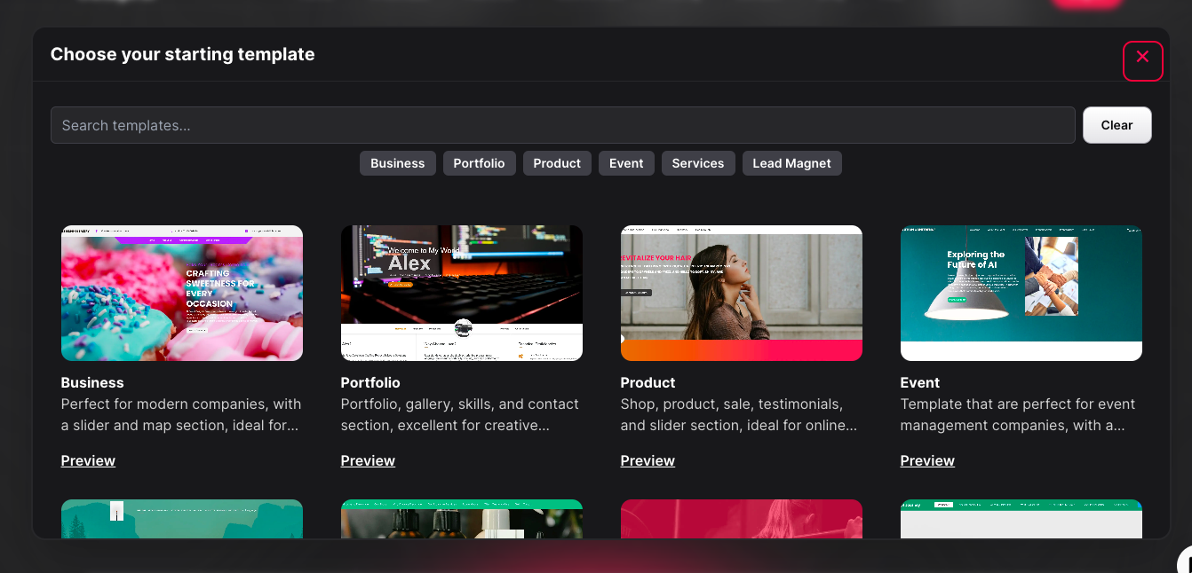Open Preview link under Business template

point(88,460)
